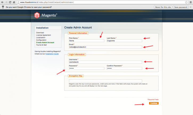Click the Login Information legend

click(x=77, y=55)
